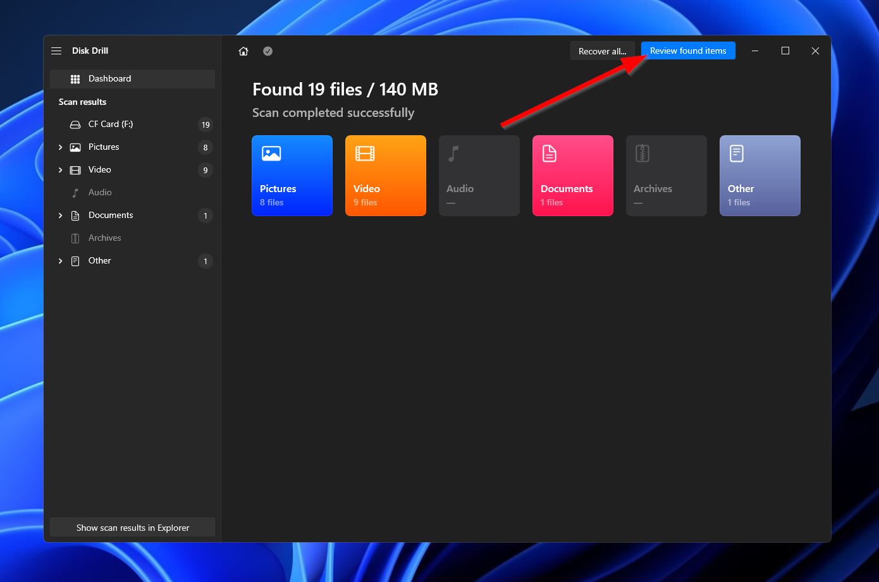This screenshot has width=879, height=582.
Task: Click the film icon on the Video card
Action: click(x=365, y=154)
